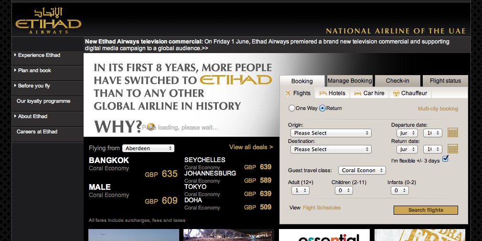Open the stadium lights promo thumbnail
The image size is (482, 241).
click(x=229, y=235)
